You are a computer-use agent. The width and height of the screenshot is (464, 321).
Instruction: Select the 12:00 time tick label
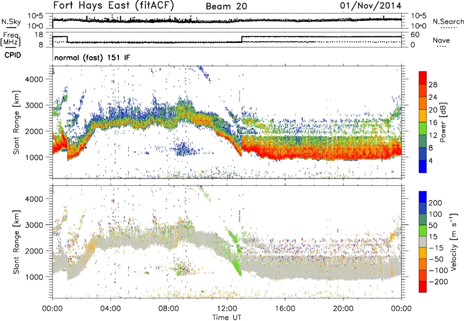coord(227,309)
